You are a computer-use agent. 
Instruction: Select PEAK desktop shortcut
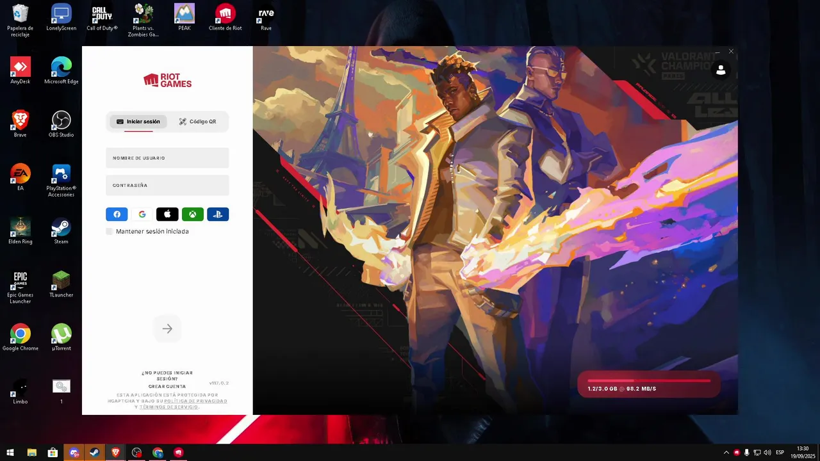click(184, 17)
